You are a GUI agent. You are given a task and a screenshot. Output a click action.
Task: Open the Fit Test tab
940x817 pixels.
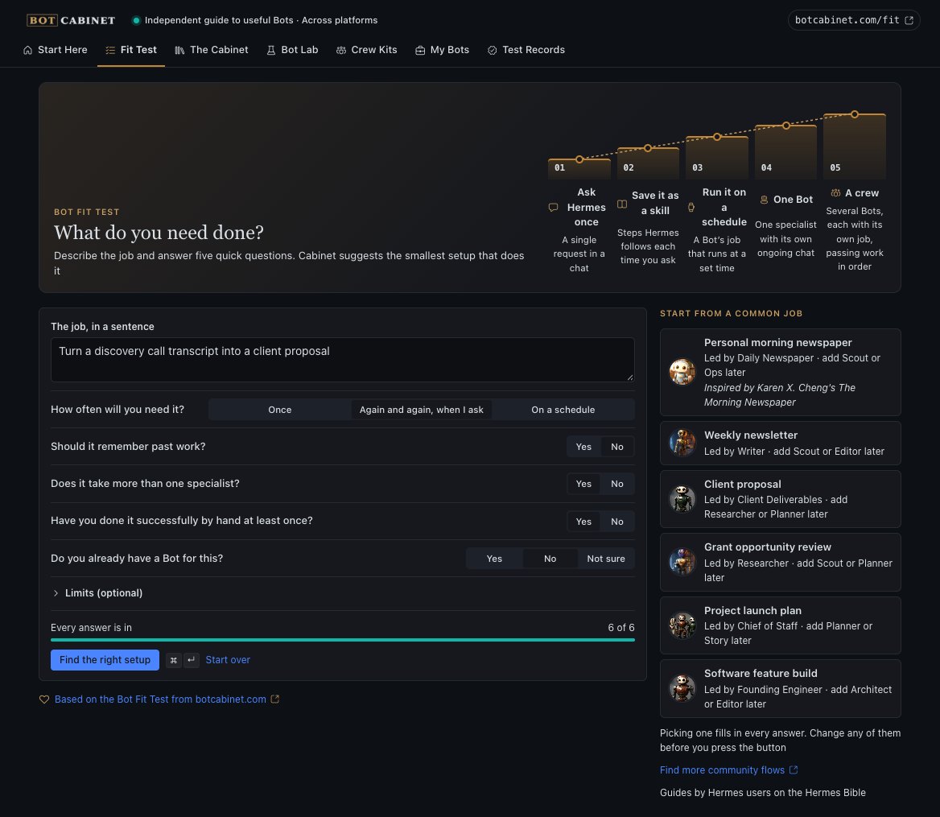pyautogui.click(x=131, y=51)
